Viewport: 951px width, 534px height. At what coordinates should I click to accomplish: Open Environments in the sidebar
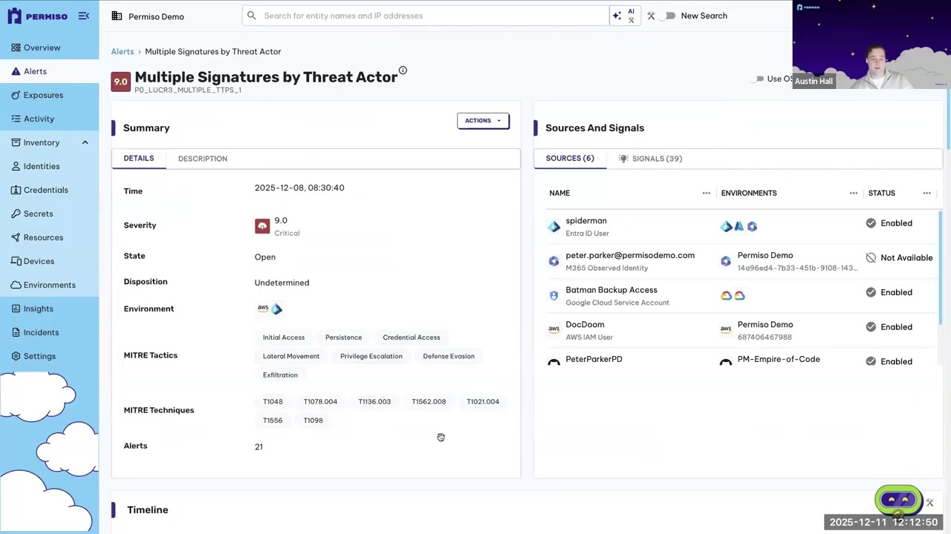click(x=49, y=285)
